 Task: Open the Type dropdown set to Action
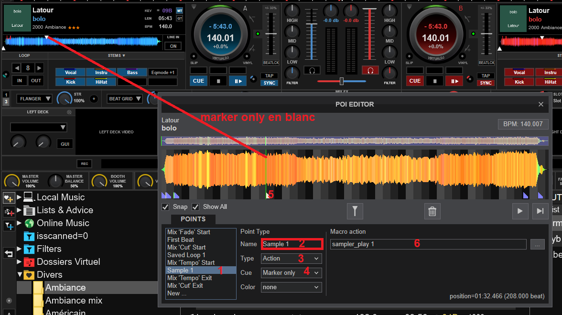(x=292, y=259)
